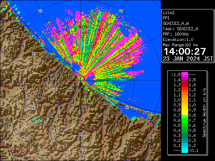Click the "60" range label at lower-right land
This screenshot has width=215, height=161.
(x=121, y=150)
